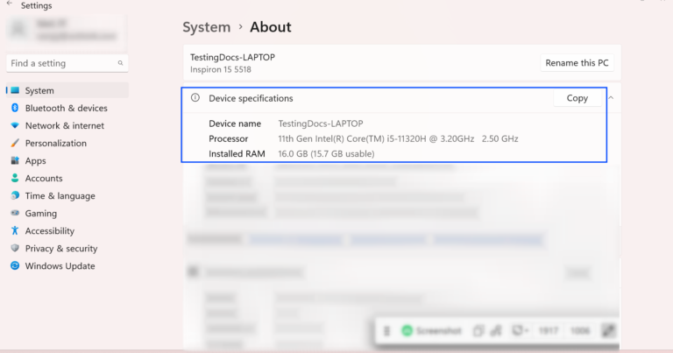Click the Windows Update refresh icon
673x353 pixels.
(15, 265)
